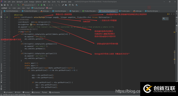Collapse the selectByPage method fold marker
178x96 pixels.
point(10,17)
